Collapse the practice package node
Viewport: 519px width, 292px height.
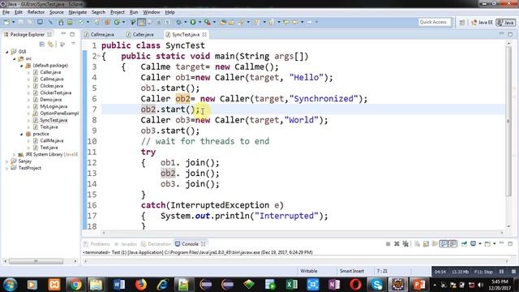click(22, 134)
